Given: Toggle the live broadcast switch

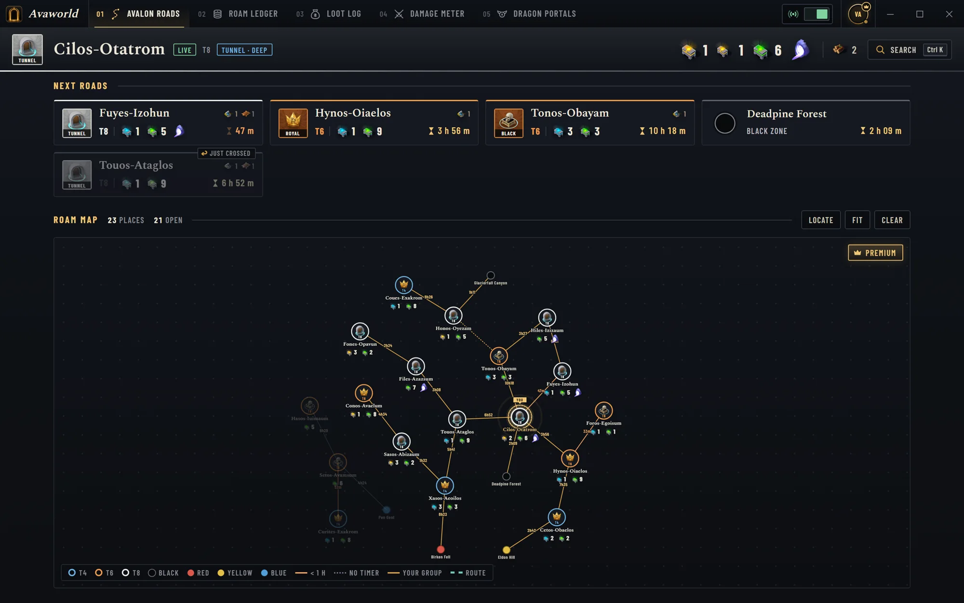Looking at the screenshot, I should pos(817,14).
